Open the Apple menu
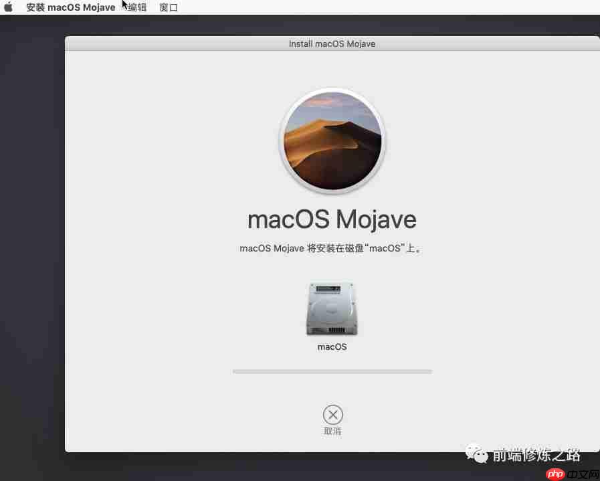Screen dimensions: 600x481 [9, 7]
